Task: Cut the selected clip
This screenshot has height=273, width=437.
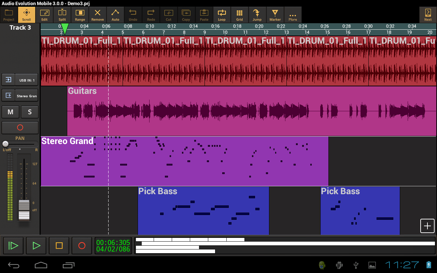Action: pos(169,15)
